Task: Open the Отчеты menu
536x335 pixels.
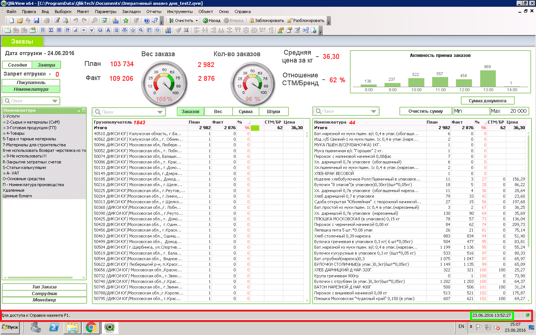Action: pyautogui.click(x=154, y=12)
